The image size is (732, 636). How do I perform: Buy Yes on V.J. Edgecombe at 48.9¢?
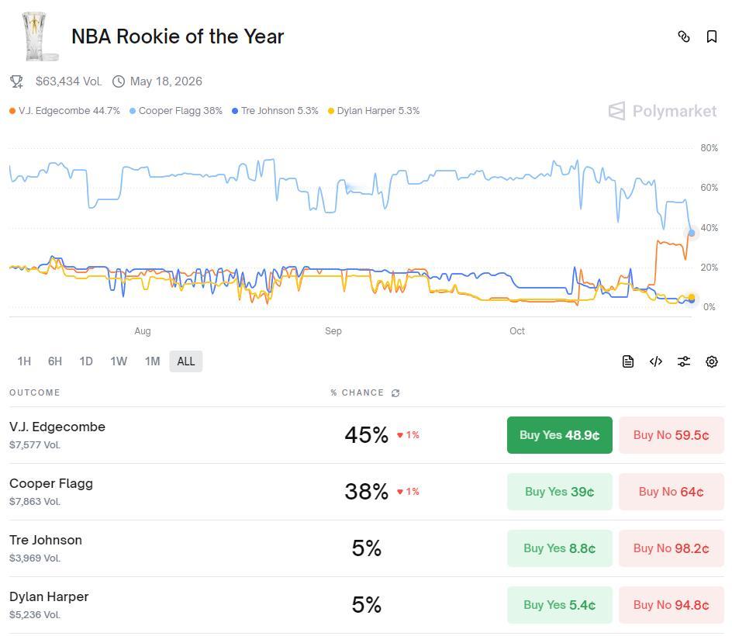559,435
